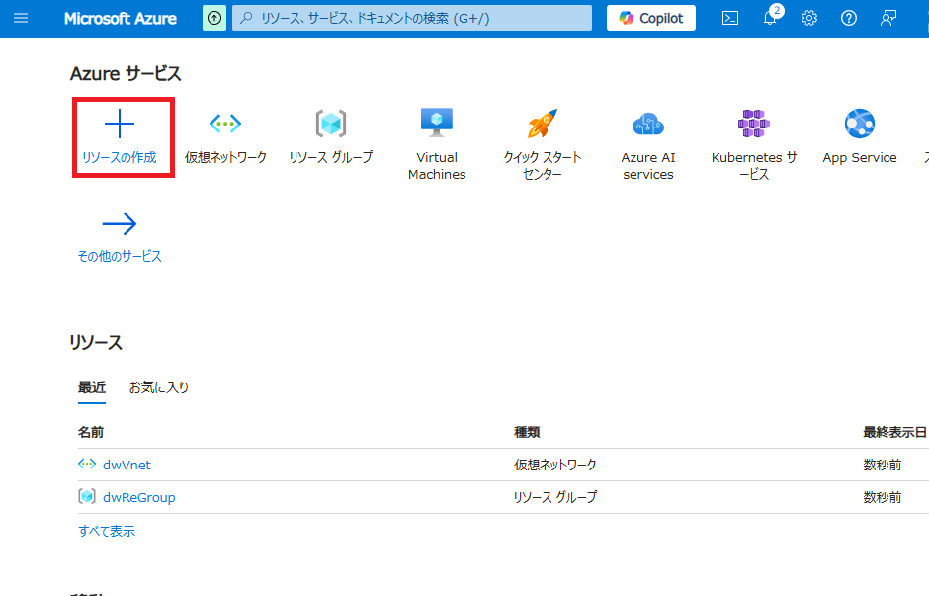Open the dwVnet resource link
Screen dimensions: 929x596
tap(127, 466)
